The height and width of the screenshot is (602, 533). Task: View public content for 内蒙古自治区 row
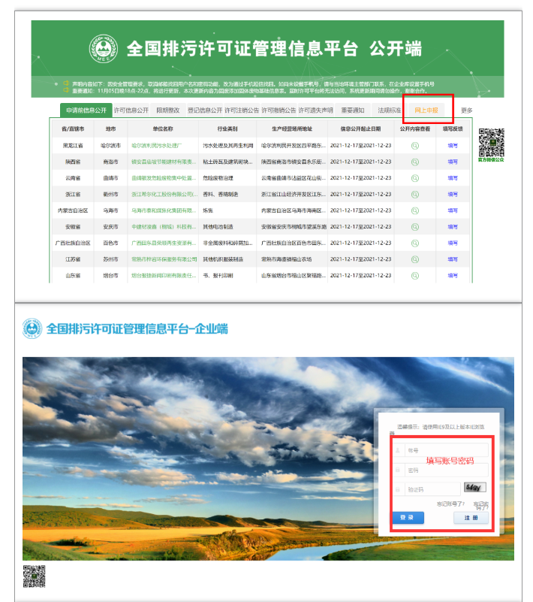click(x=415, y=210)
